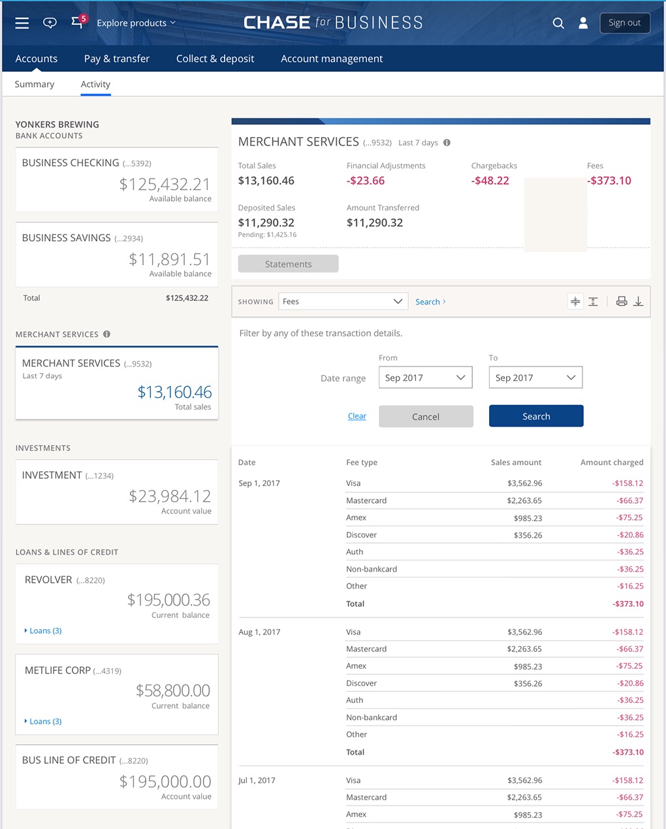Open Collect & deposit menu
Image resolution: width=666 pixels, height=829 pixels.
click(x=215, y=59)
